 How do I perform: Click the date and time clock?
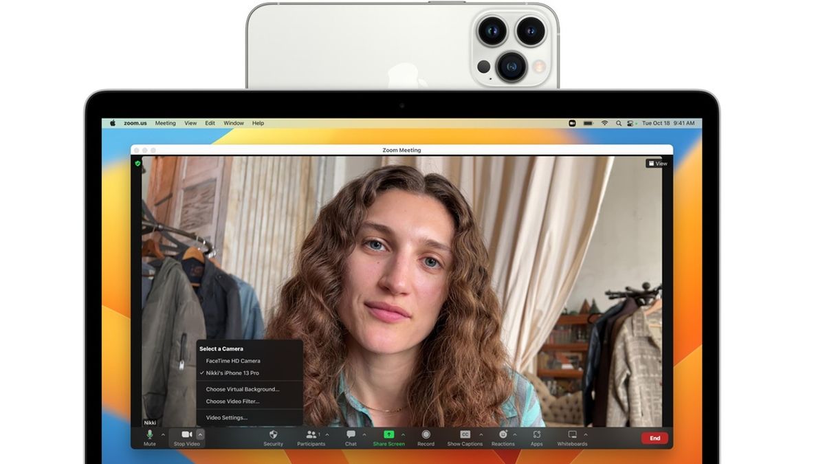point(668,123)
